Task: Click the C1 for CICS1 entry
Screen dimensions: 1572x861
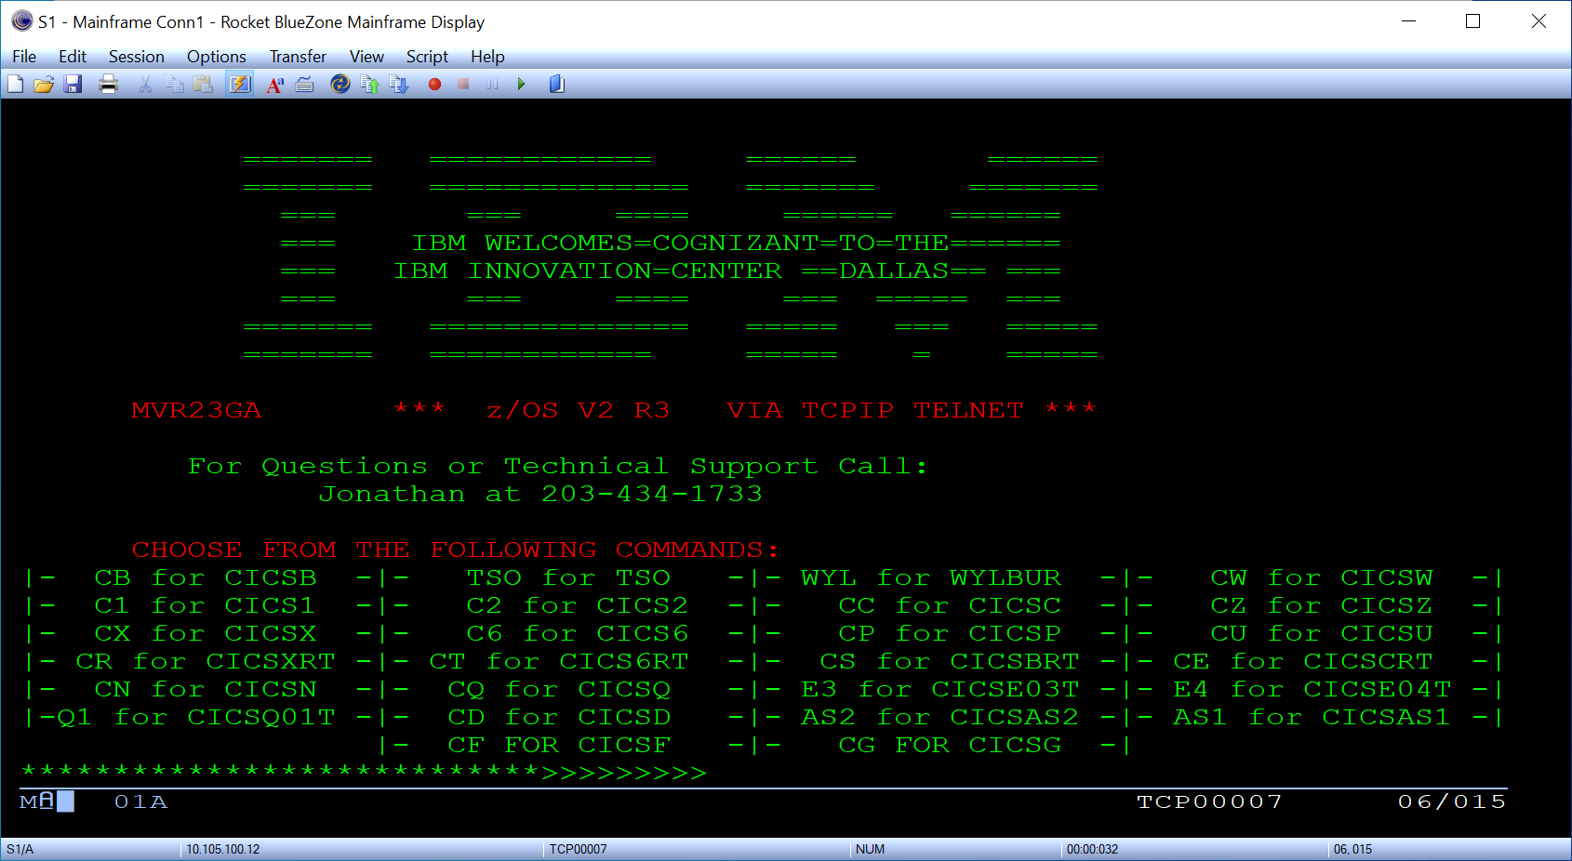Action: click(x=206, y=606)
